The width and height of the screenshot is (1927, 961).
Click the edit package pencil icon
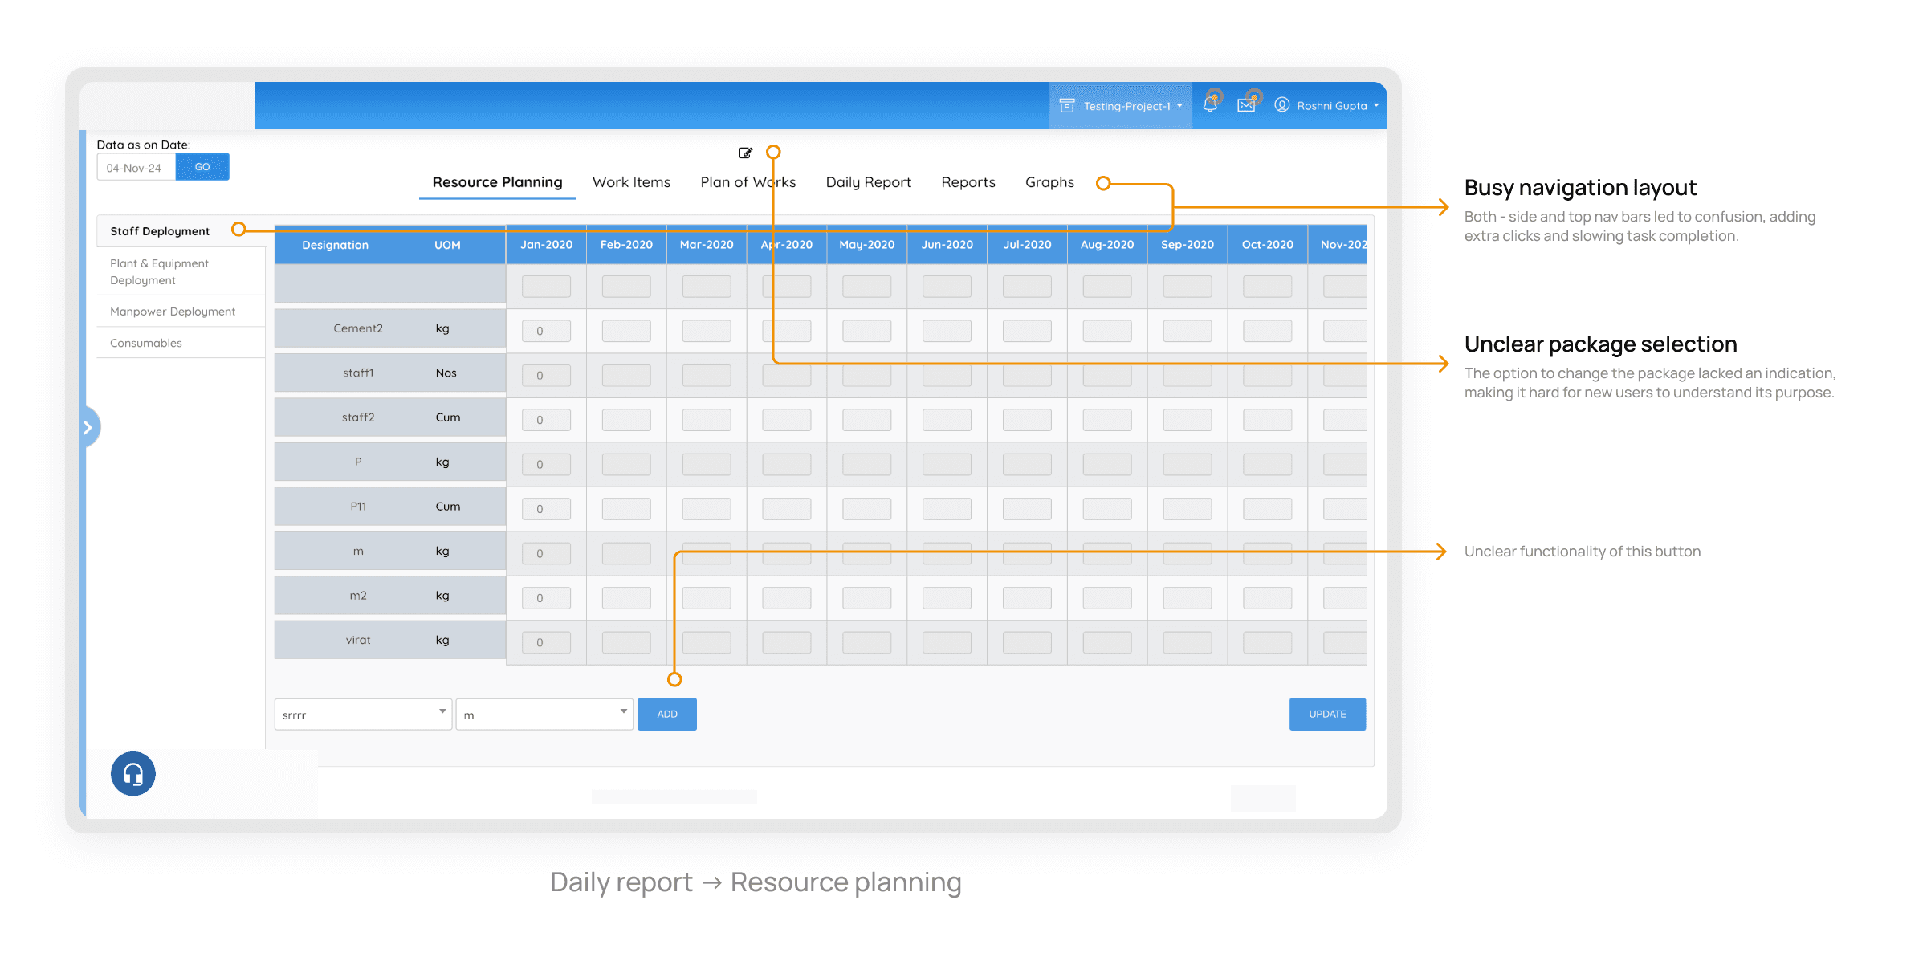point(745,153)
